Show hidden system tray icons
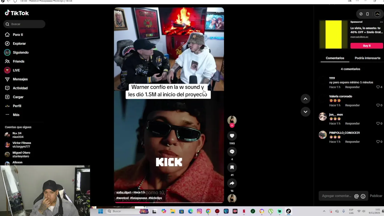 pos(324,211)
